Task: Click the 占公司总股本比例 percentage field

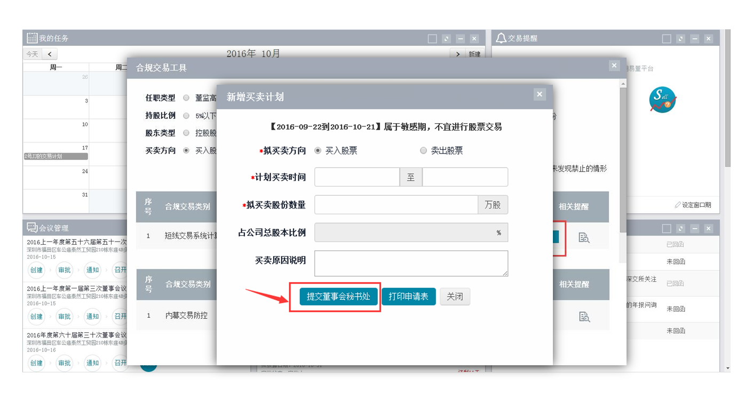Action: click(411, 232)
